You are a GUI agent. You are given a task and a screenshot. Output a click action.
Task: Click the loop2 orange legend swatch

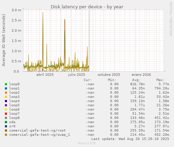(x=6, y=93)
